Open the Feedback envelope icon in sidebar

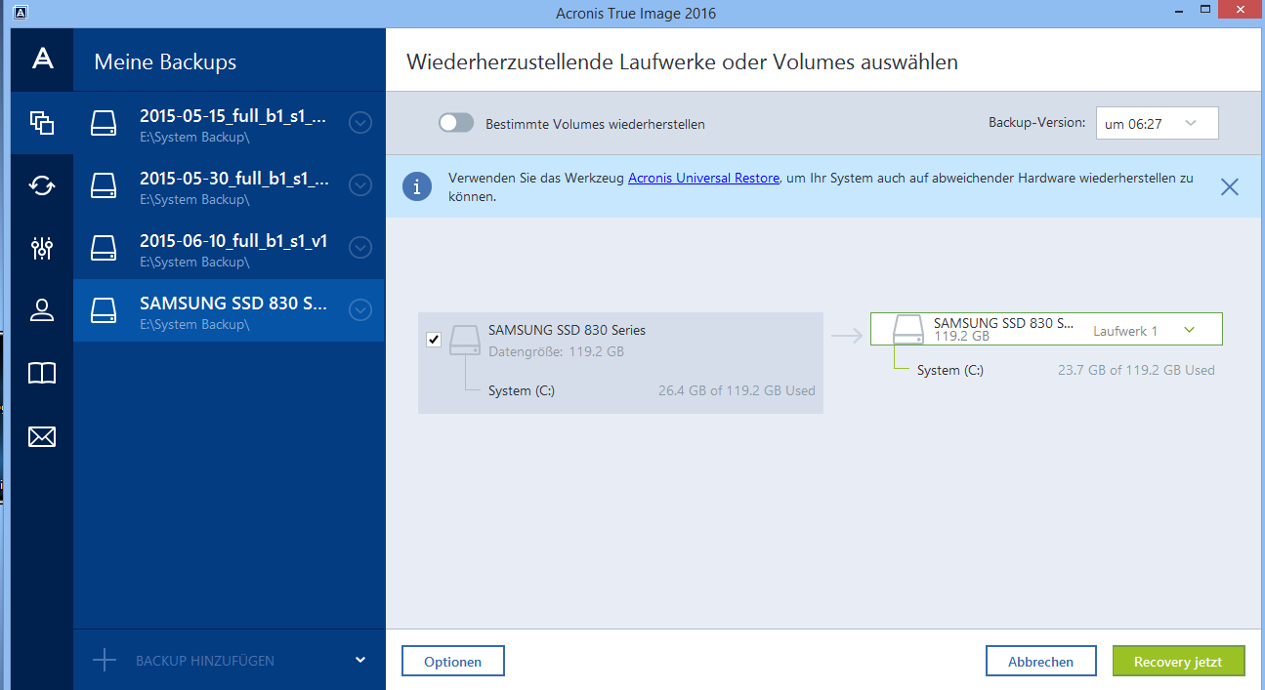click(41, 436)
